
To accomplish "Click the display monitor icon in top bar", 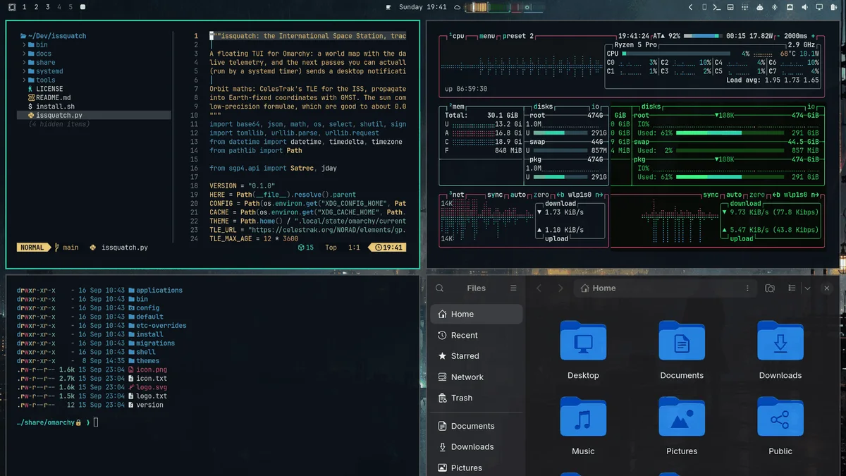I will click(819, 7).
